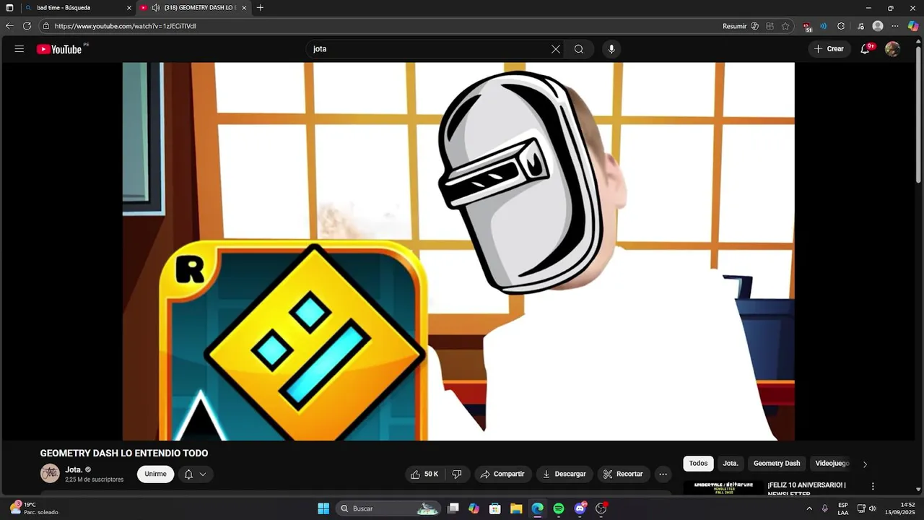Show more filter chips with right arrow

(865, 464)
